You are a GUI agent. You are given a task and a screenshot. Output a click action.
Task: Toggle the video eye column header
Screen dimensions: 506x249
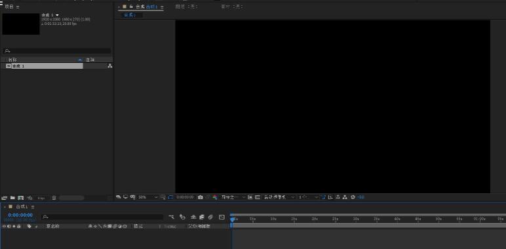4,227
